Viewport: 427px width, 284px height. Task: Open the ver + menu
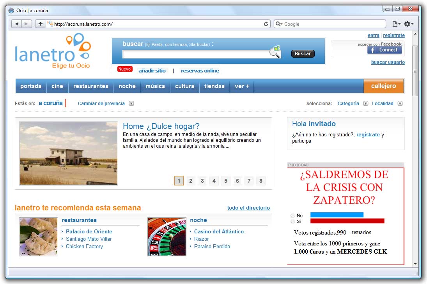point(242,86)
